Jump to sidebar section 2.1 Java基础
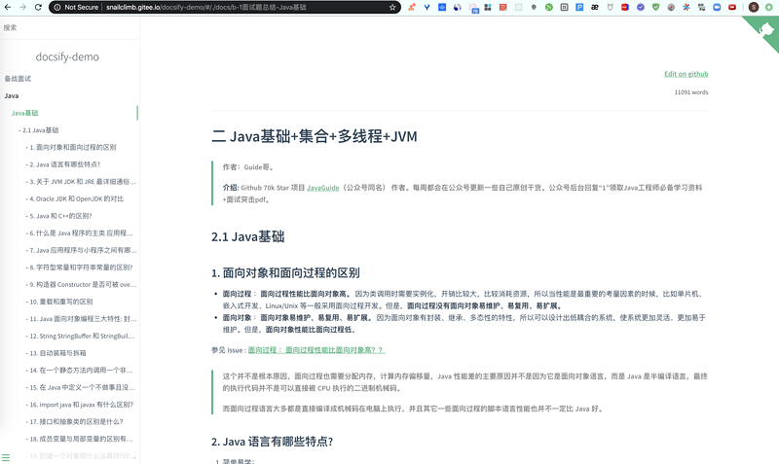The image size is (779, 464). pyautogui.click(x=40, y=130)
